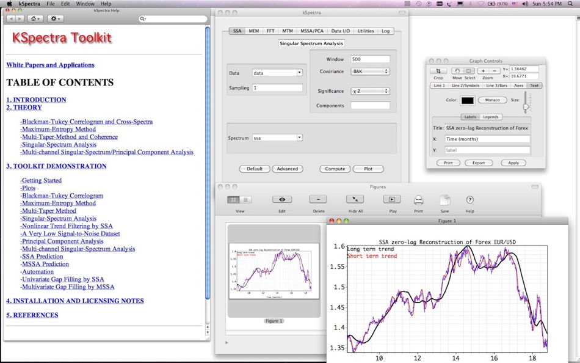
Task: Switch to the FFT tab
Action: click(x=270, y=31)
